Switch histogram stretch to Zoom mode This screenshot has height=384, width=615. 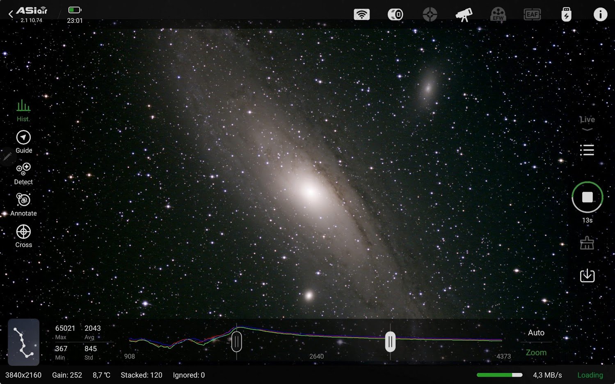(x=536, y=352)
